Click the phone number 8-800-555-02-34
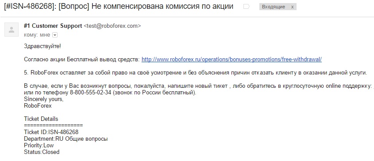Viewport: 374px width, 161px height. (x=91, y=93)
